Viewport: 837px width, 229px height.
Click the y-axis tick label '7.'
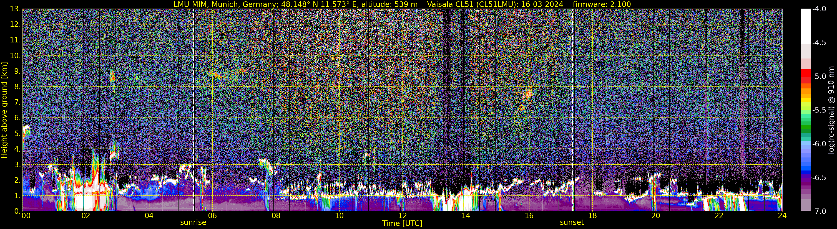[17, 103]
